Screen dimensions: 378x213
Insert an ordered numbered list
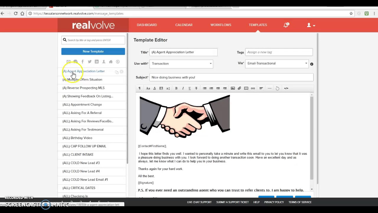pos(211,88)
